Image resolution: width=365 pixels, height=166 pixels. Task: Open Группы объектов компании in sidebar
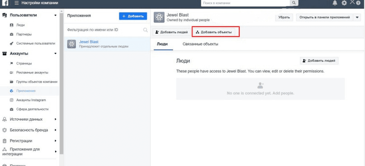tap(37, 82)
